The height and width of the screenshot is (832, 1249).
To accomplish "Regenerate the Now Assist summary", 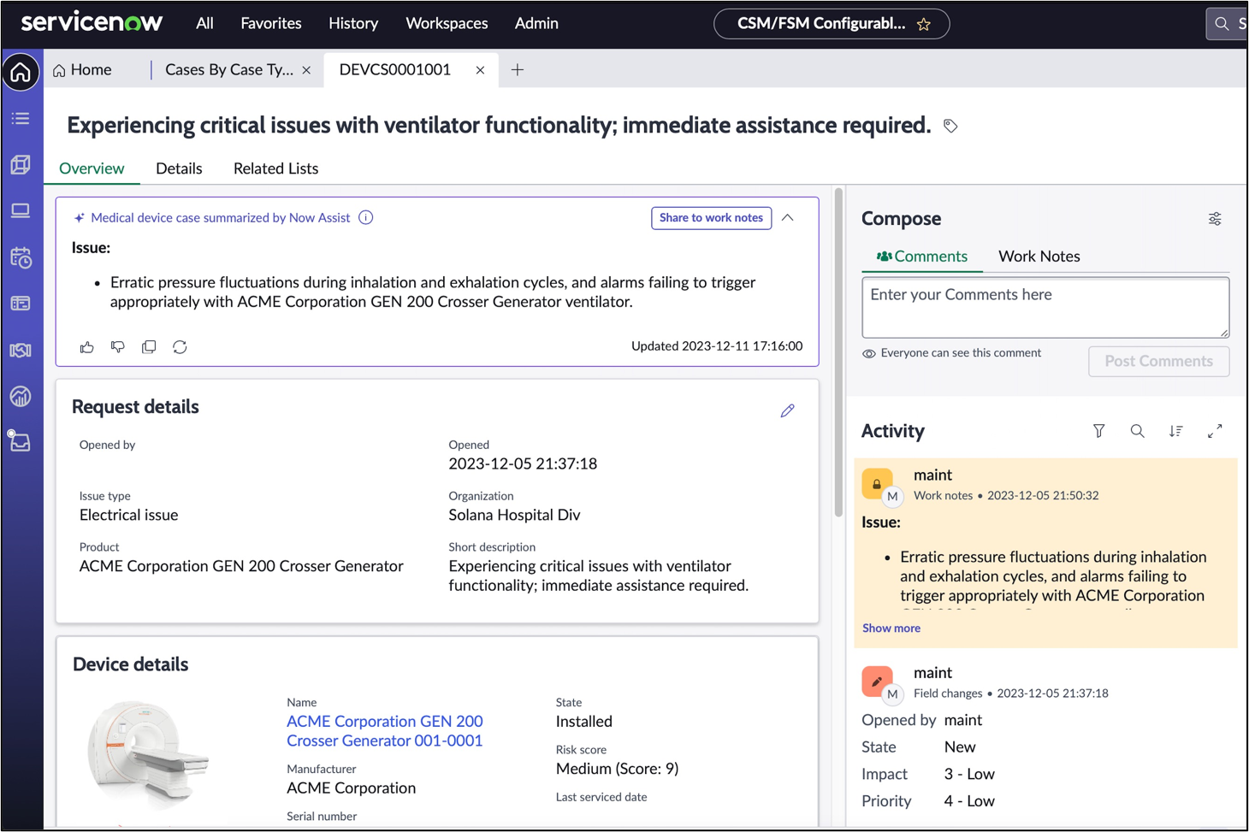I will click(180, 347).
